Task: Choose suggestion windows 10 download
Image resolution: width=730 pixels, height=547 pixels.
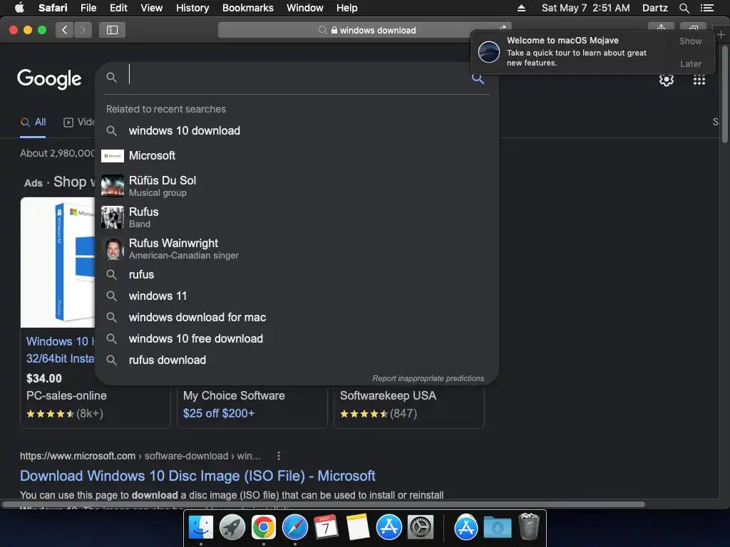Action: point(297,131)
